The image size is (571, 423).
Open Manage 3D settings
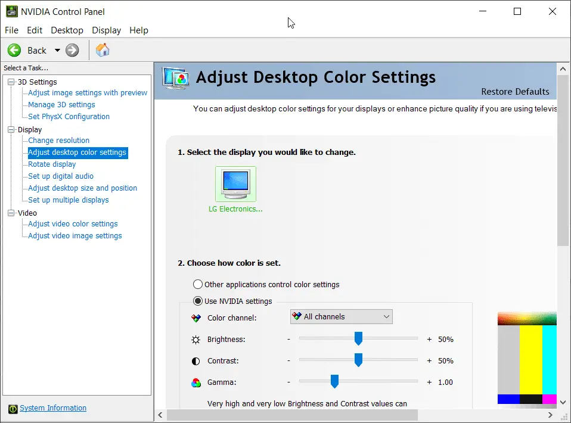point(61,105)
